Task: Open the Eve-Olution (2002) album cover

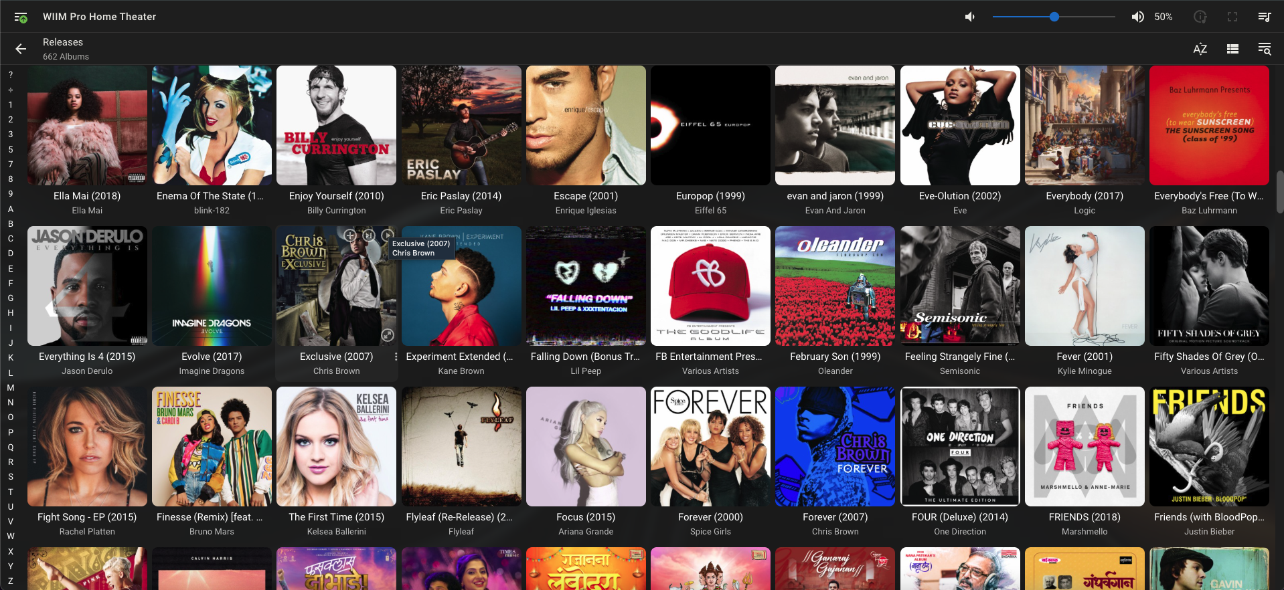Action: tap(960, 125)
